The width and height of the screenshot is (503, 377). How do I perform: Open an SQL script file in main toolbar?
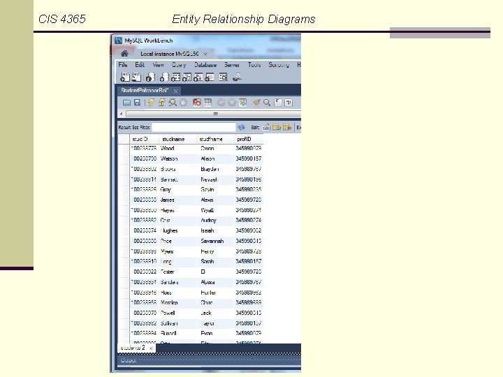tap(137, 77)
